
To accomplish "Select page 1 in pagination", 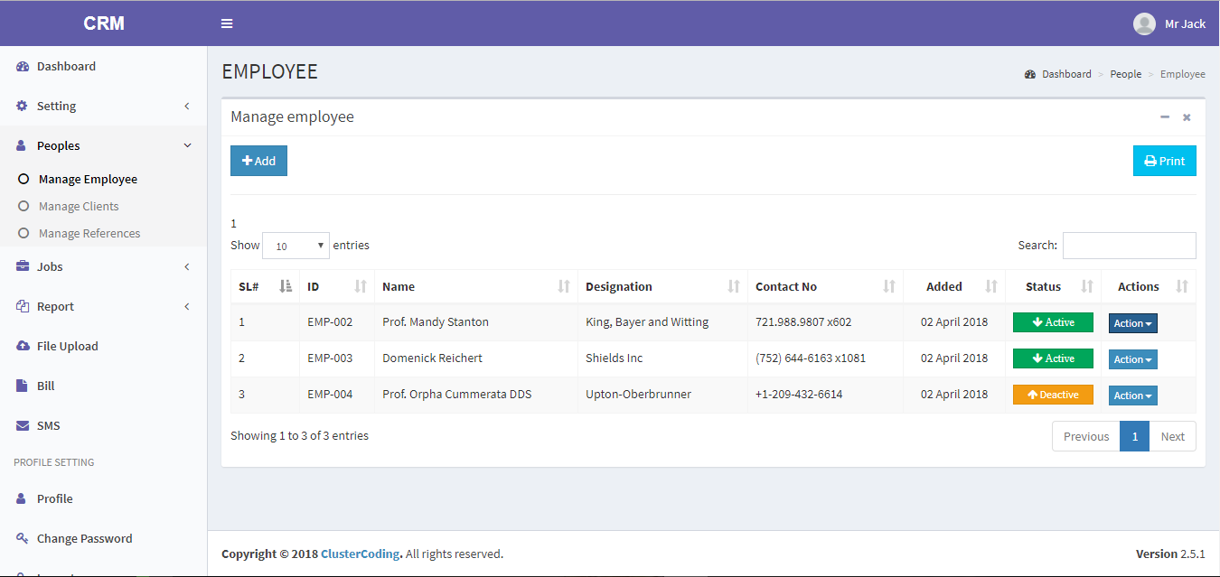I will click(1135, 437).
